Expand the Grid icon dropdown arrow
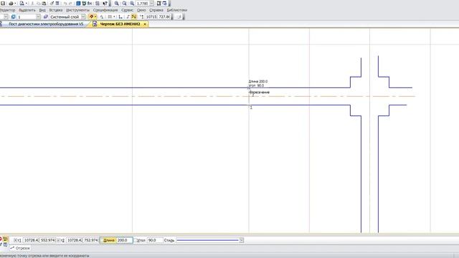The width and height of the screenshot is (459, 258). coord(114,16)
